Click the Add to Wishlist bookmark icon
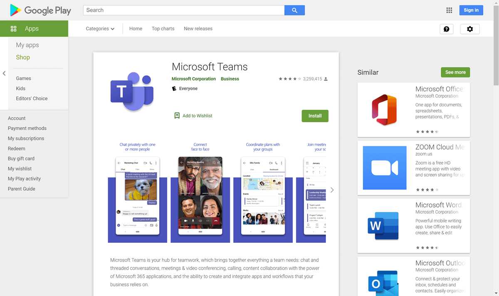499x296 pixels. [177, 116]
